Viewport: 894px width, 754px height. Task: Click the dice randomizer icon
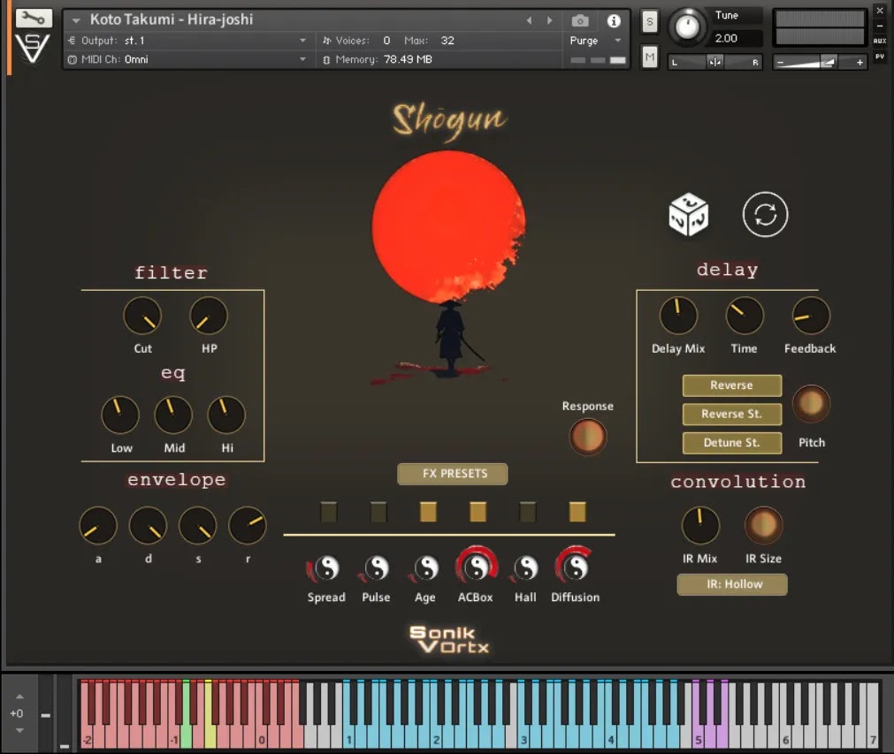pyautogui.click(x=688, y=213)
